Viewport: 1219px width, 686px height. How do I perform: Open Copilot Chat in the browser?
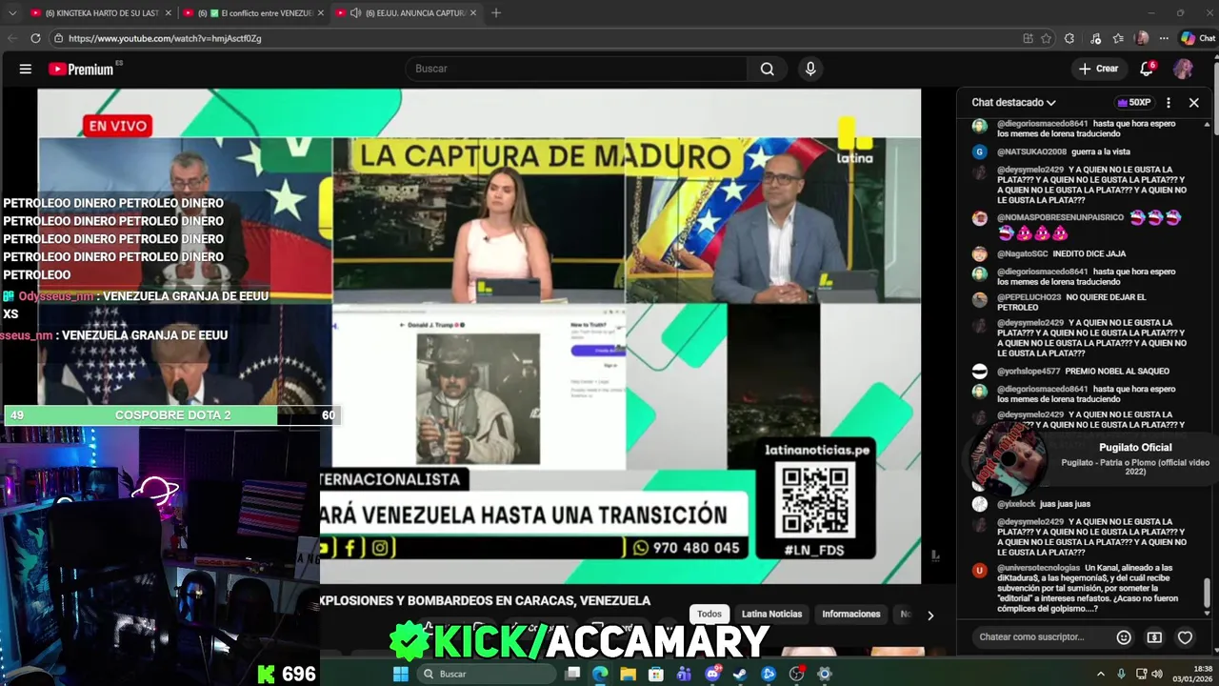pyautogui.click(x=1198, y=38)
